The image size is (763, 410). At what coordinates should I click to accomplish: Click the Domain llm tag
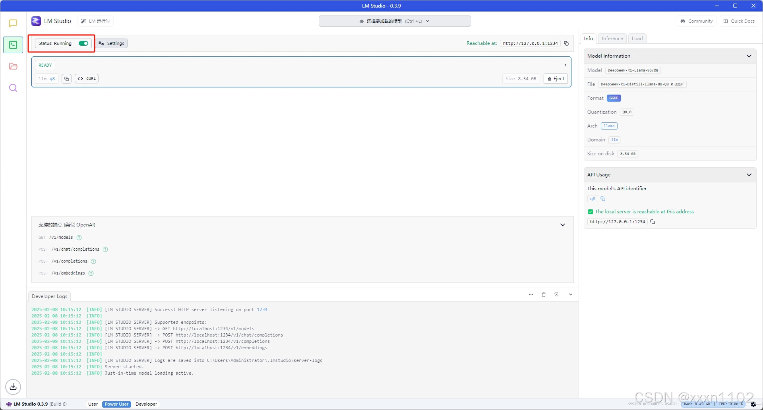pos(614,140)
